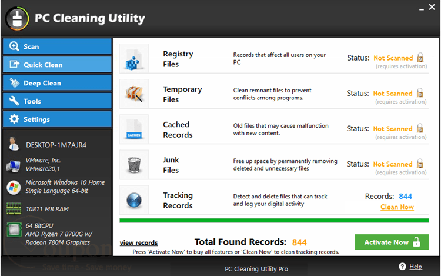Select the Cached Records label
441x276 pixels.
point(178,129)
